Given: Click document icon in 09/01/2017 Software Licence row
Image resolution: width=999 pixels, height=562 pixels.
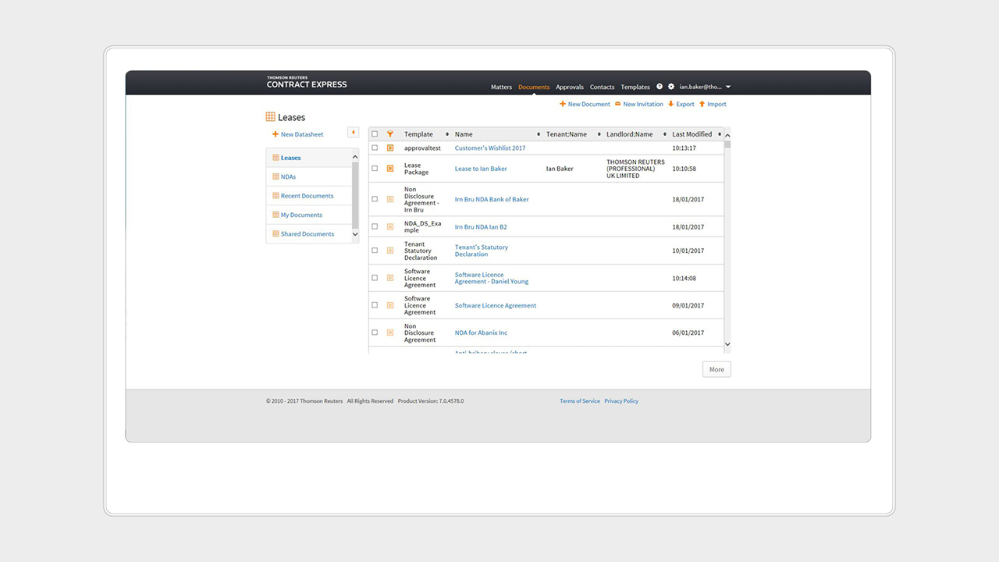Looking at the screenshot, I should point(390,305).
